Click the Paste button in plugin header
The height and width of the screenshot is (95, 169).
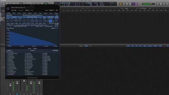pos(32,10)
